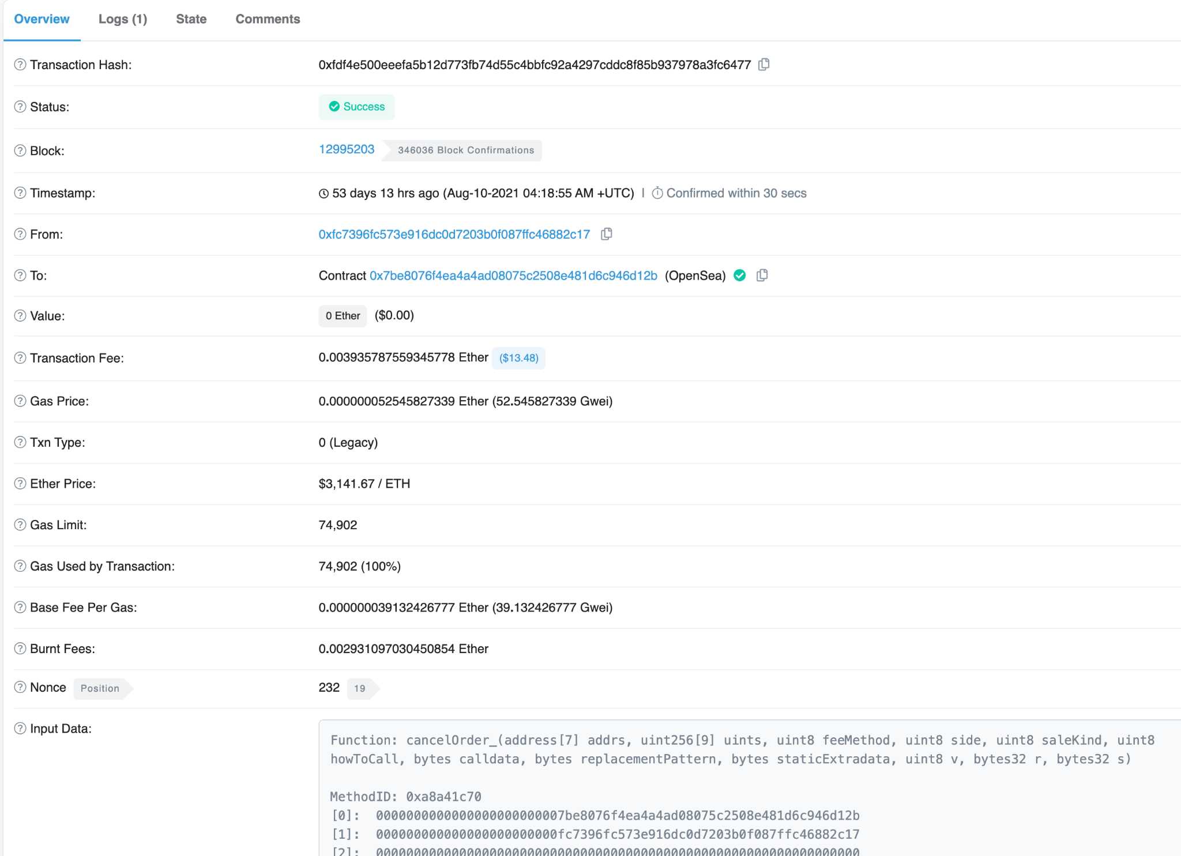Copy the OpenSea contract address
The width and height of the screenshot is (1181, 856).
click(x=762, y=276)
